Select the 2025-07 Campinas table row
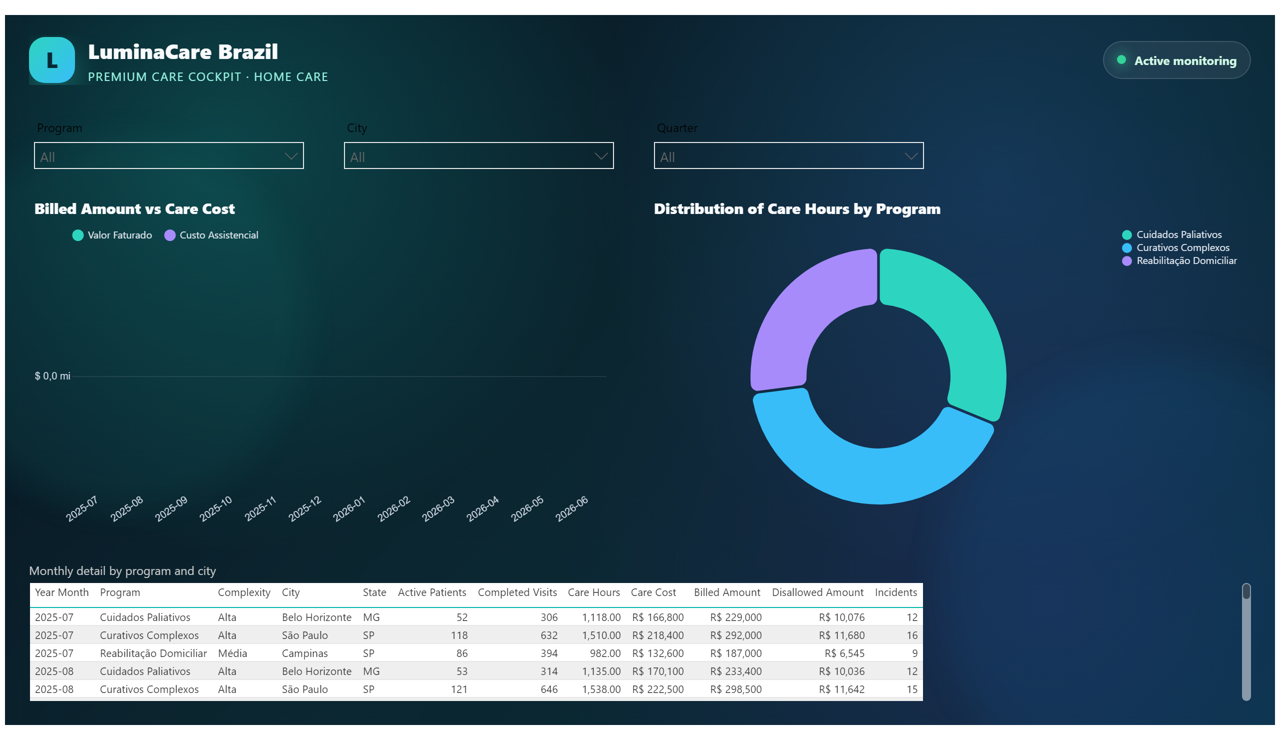 [x=476, y=653]
